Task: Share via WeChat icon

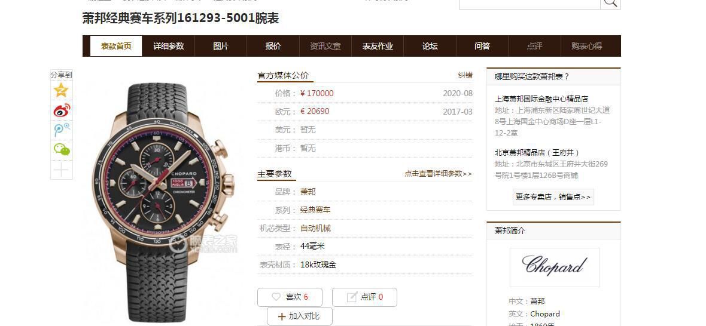Action: click(x=61, y=149)
